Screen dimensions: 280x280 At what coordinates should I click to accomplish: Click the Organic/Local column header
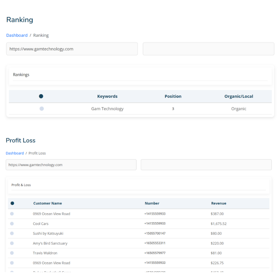pyautogui.click(x=239, y=96)
